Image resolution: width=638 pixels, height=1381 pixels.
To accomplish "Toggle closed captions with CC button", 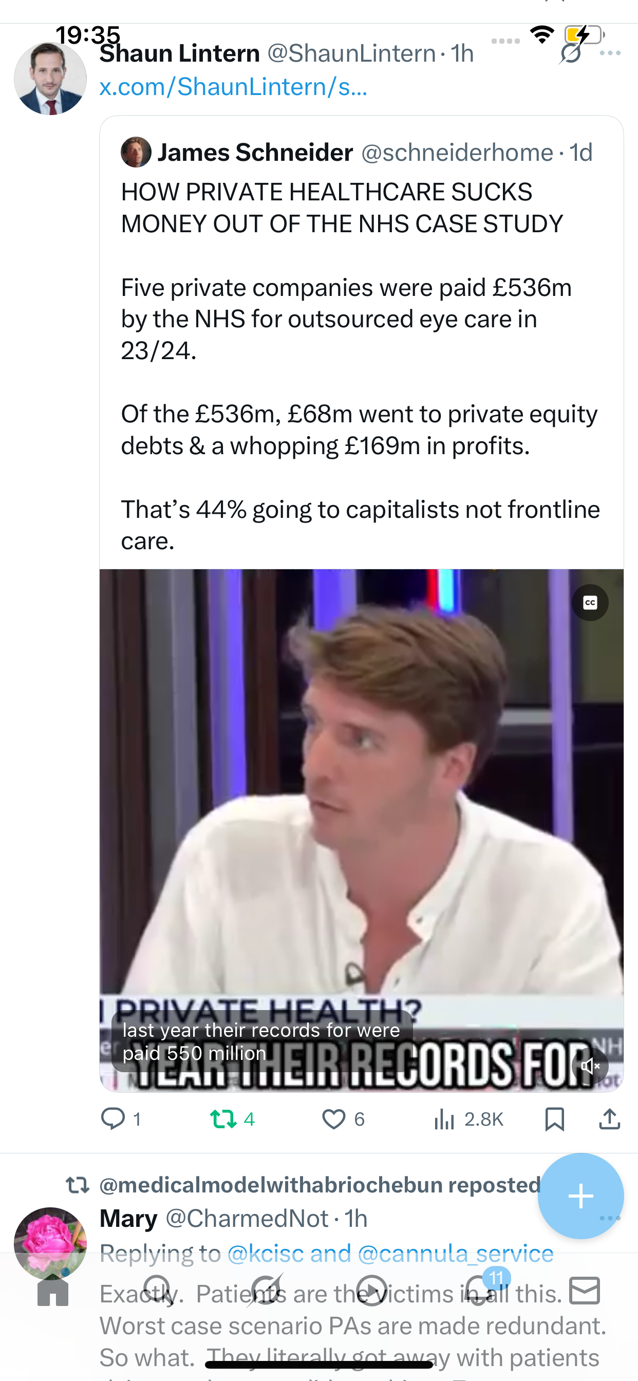I will coord(590,603).
